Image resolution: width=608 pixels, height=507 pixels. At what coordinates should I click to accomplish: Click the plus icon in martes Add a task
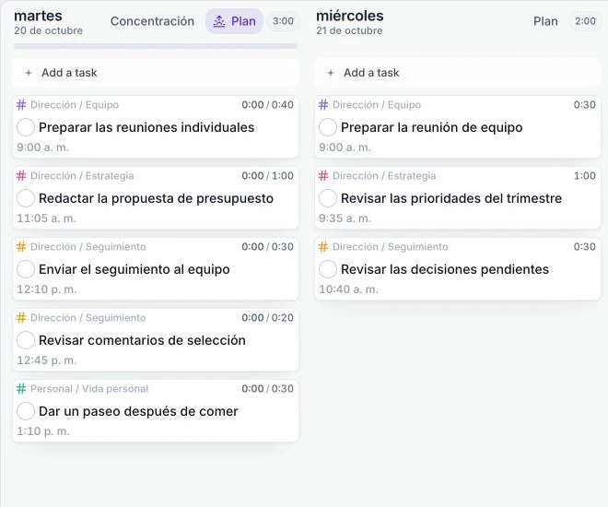(x=29, y=73)
